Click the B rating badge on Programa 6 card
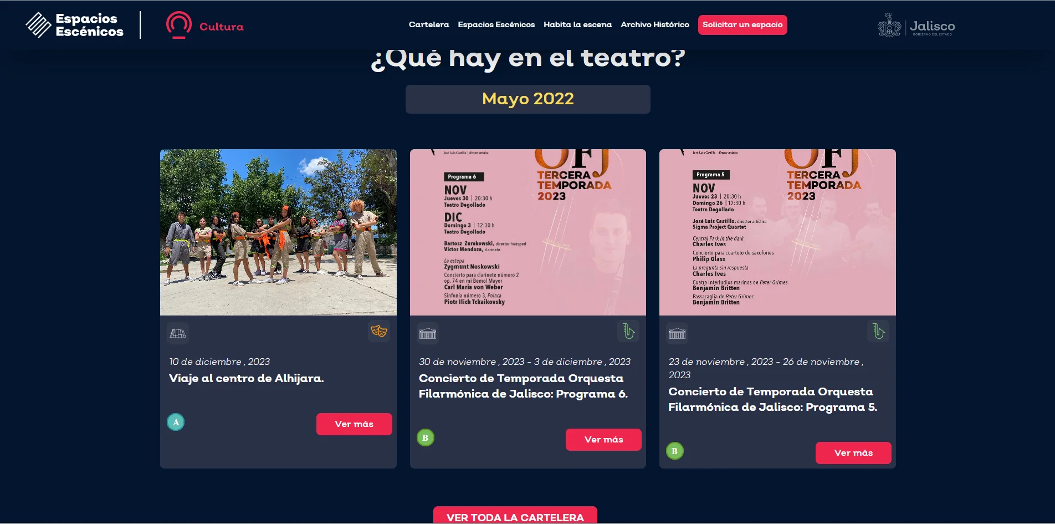The height and width of the screenshot is (524, 1055). click(x=426, y=437)
